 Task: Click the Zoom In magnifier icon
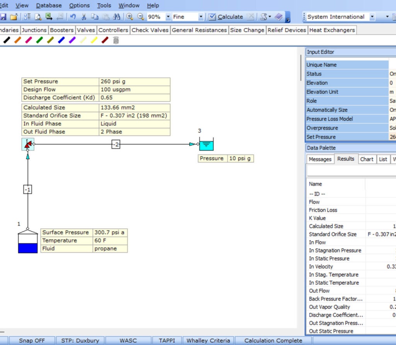[x=130, y=17]
